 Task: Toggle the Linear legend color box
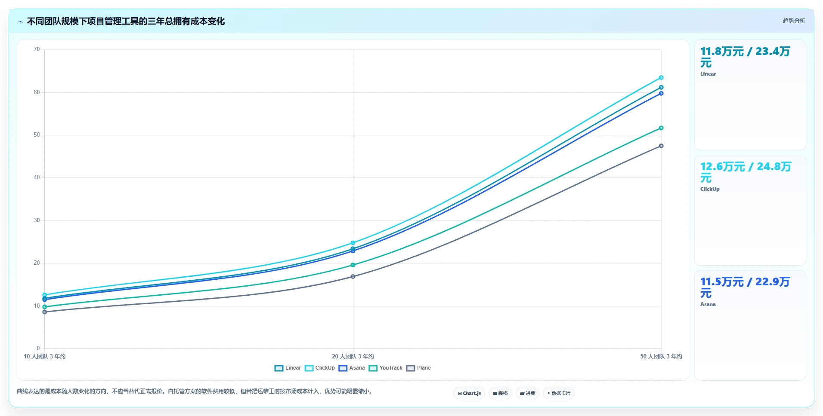point(279,368)
